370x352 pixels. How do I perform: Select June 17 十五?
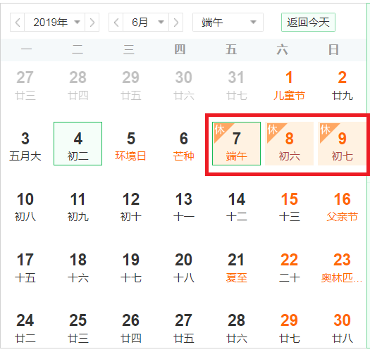(x=25, y=268)
